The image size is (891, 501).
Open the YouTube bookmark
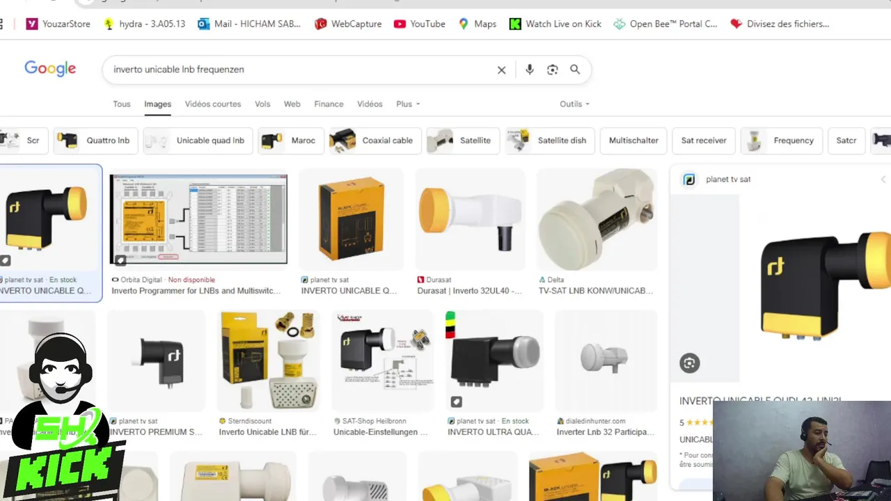419,24
